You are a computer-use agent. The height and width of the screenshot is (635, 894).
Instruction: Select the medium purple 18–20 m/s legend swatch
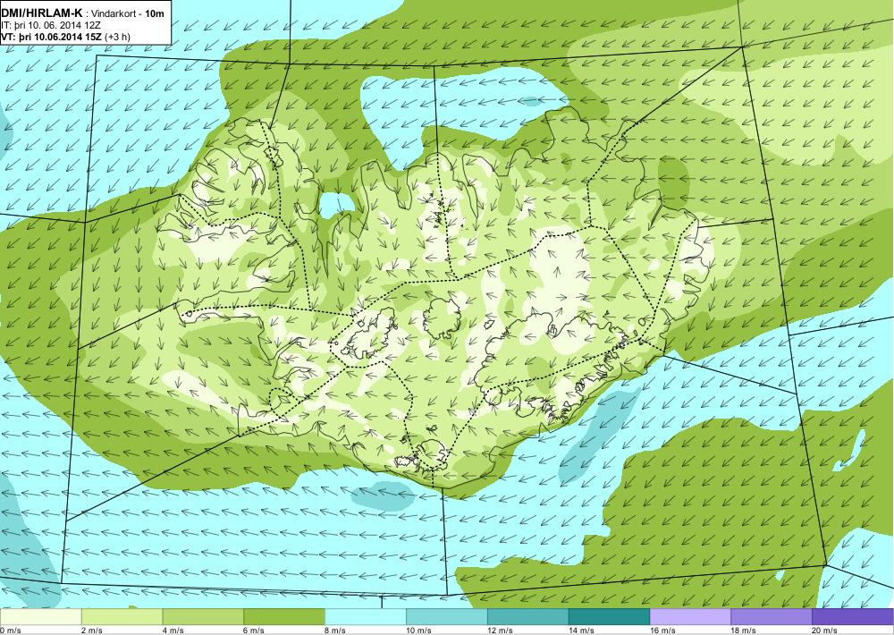click(x=772, y=617)
